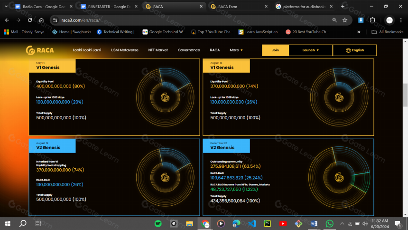The width and height of the screenshot is (408, 230).
Task: Open Windows taskbar search
Action: pos(23,223)
